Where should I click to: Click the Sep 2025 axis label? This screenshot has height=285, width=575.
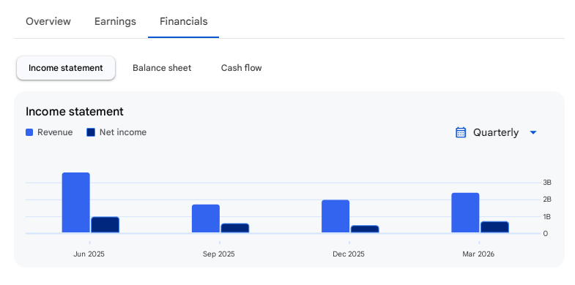point(218,254)
